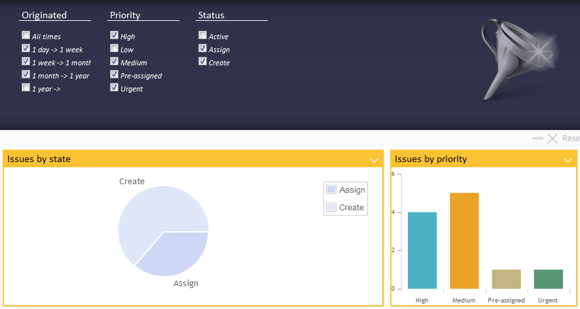
Task: Click the green Urgent bar
Action: (548, 279)
